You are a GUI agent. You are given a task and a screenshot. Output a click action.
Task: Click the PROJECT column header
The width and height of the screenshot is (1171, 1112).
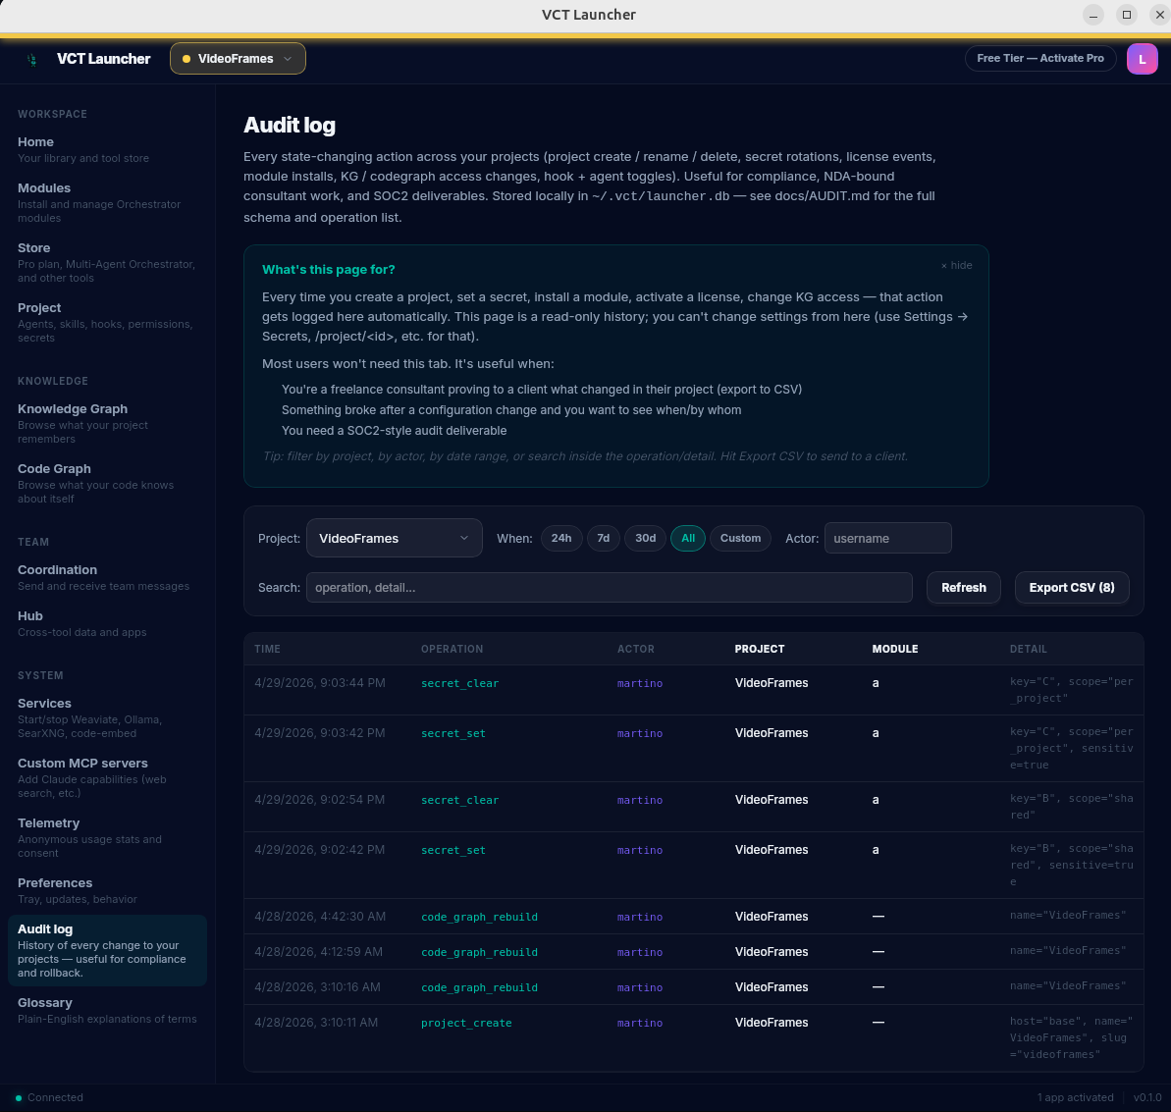(x=760, y=649)
